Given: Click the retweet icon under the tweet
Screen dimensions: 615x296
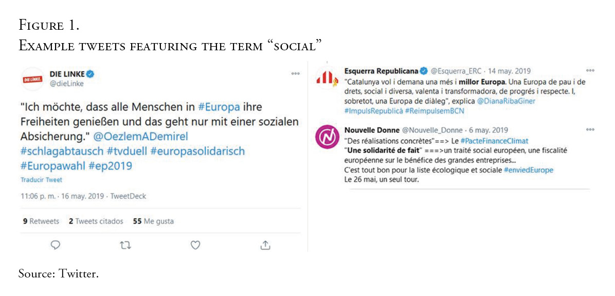Looking at the screenshot, I should (125, 245).
